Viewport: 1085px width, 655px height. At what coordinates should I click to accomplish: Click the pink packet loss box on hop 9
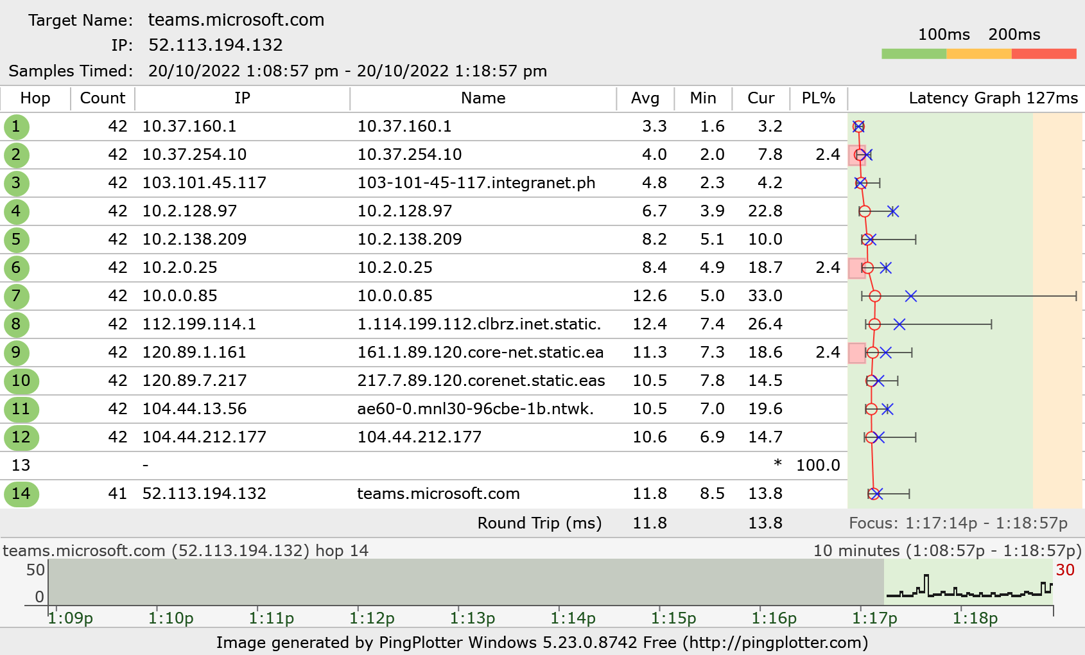(x=856, y=353)
